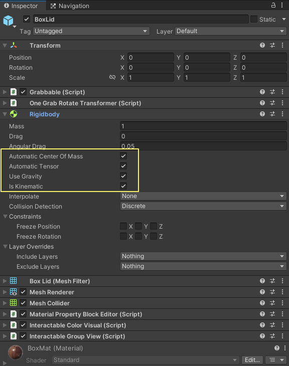Viewport: 289px width, 366px height.
Task: Open the Tag dropdown showing Untagged
Action: (91, 31)
